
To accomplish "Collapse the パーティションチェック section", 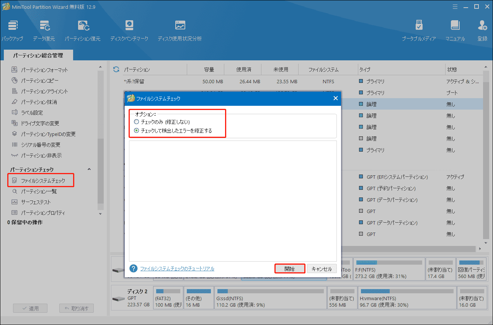I will (89, 169).
